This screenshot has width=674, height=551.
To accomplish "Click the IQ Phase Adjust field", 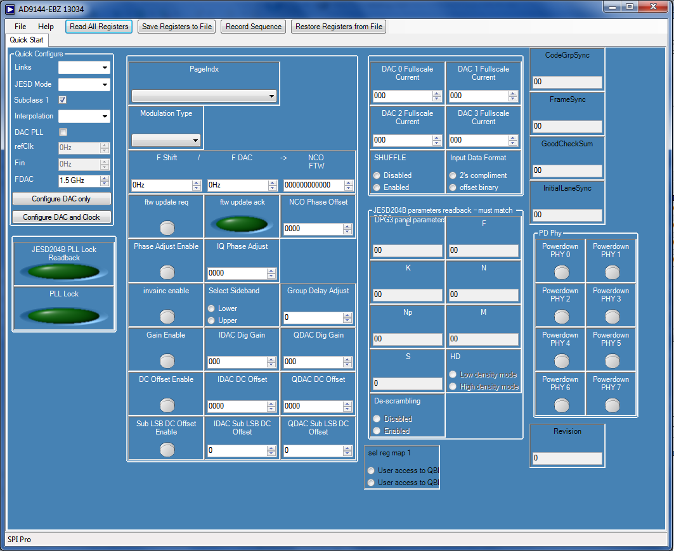I will pyautogui.click(x=237, y=273).
